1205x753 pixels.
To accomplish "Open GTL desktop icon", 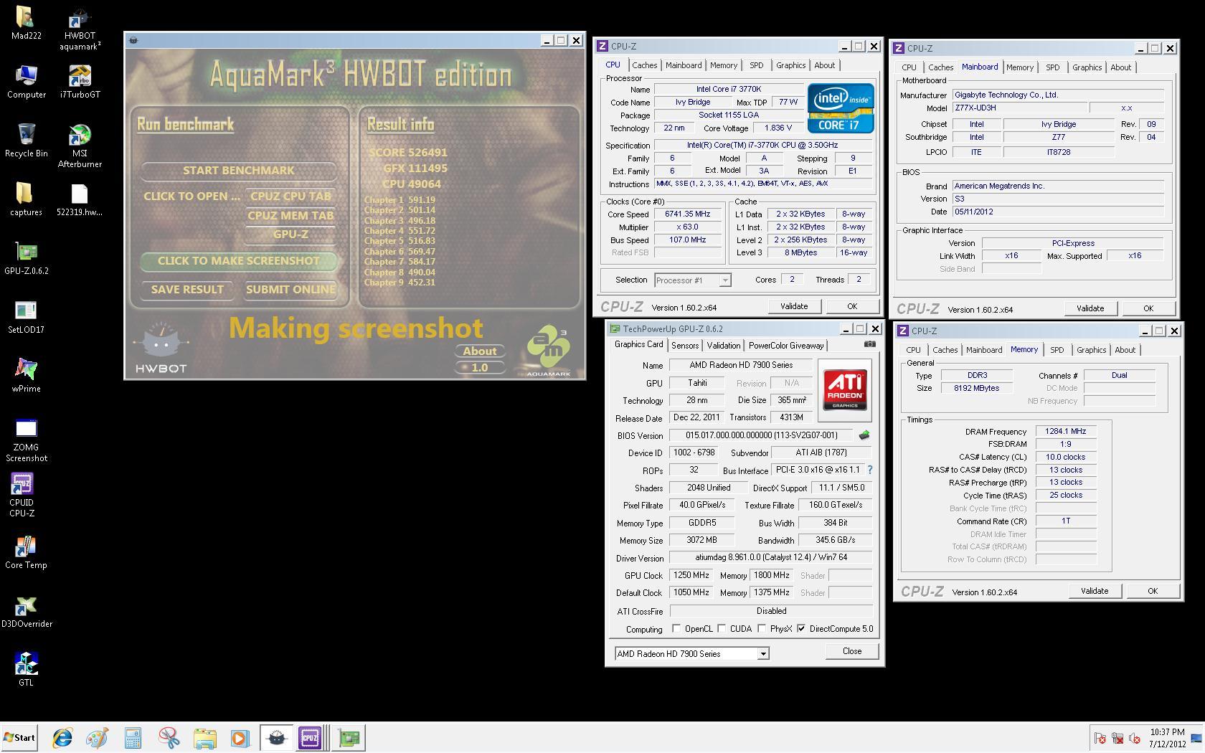I will [x=26, y=670].
